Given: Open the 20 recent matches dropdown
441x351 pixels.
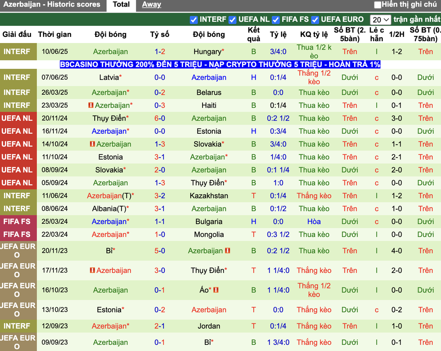Looking at the screenshot, I should (x=380, y=20).
